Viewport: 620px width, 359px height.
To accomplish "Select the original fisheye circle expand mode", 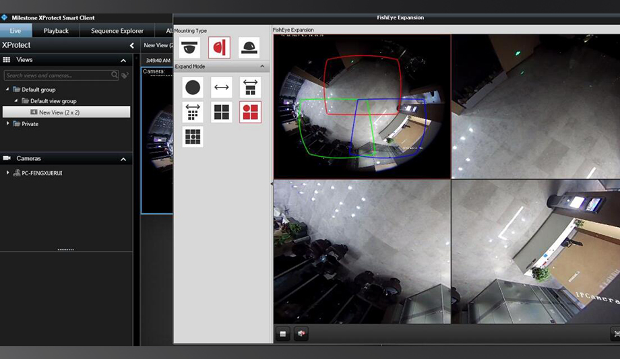I will (x=193, y=88).
